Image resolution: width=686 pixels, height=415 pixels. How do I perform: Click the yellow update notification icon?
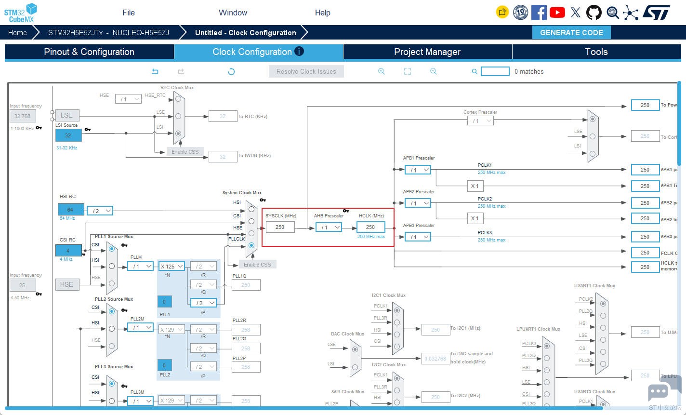point(502,12)
